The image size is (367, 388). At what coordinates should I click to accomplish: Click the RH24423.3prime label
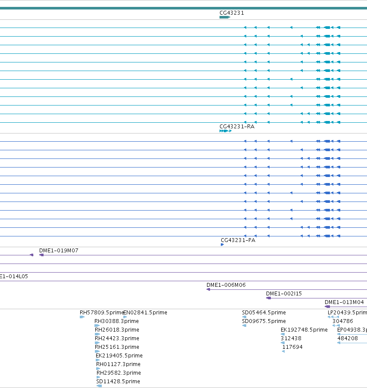point(117,338)
